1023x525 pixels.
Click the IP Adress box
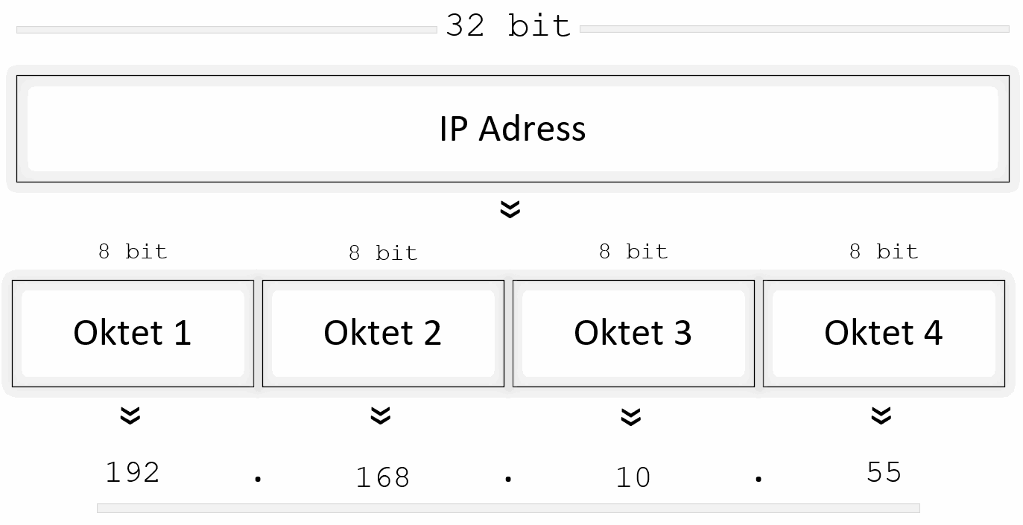coord(513,129)
